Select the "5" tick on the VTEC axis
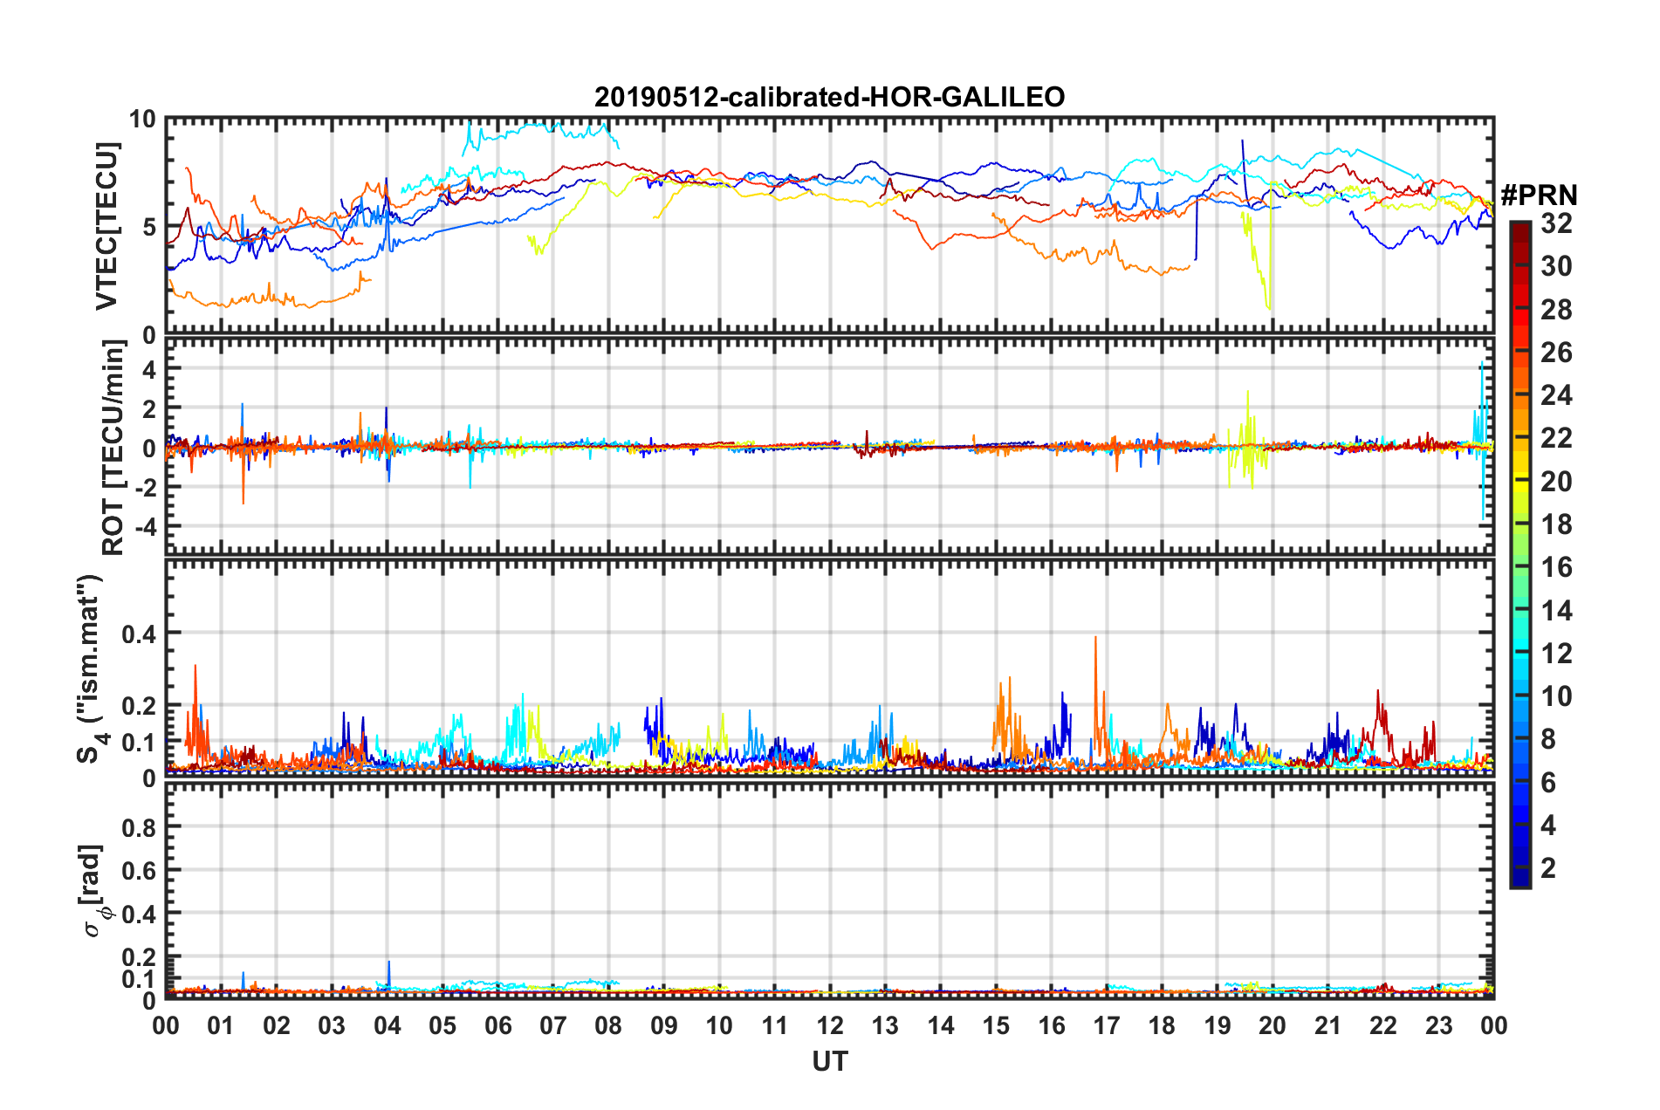The height and width of the screenshot is (1110, 1660). coord(149,227)
